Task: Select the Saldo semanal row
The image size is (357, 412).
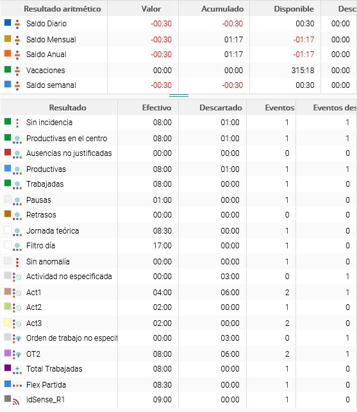Action: point(178,85)
